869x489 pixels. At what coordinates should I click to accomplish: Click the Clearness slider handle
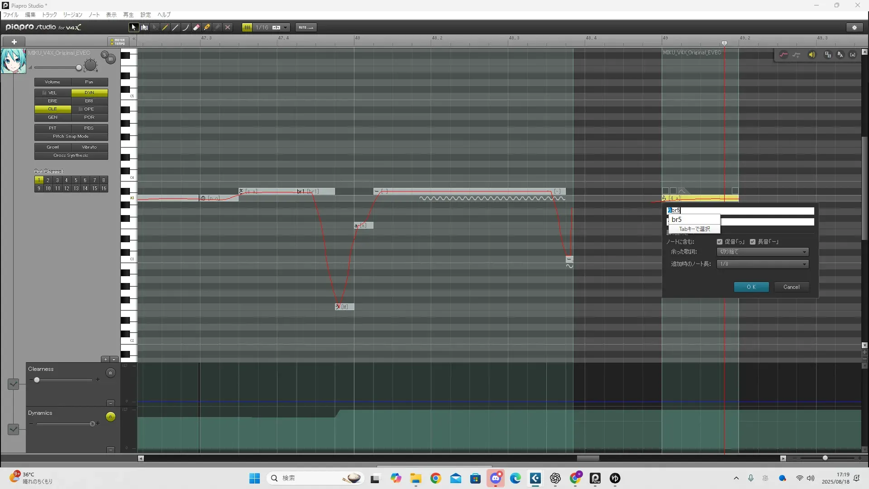(x=37, y=380)
